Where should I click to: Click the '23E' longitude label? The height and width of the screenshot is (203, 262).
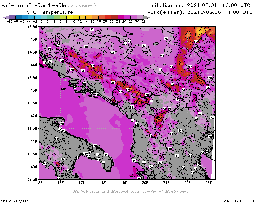(209, 183)
